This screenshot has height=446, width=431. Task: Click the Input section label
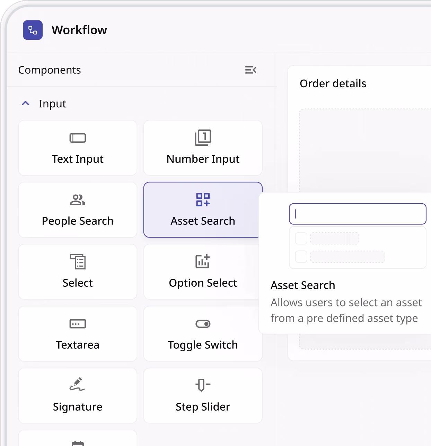52,104
